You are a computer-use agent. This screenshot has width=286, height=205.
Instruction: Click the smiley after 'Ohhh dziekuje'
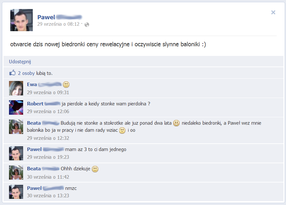coord(95,169)
